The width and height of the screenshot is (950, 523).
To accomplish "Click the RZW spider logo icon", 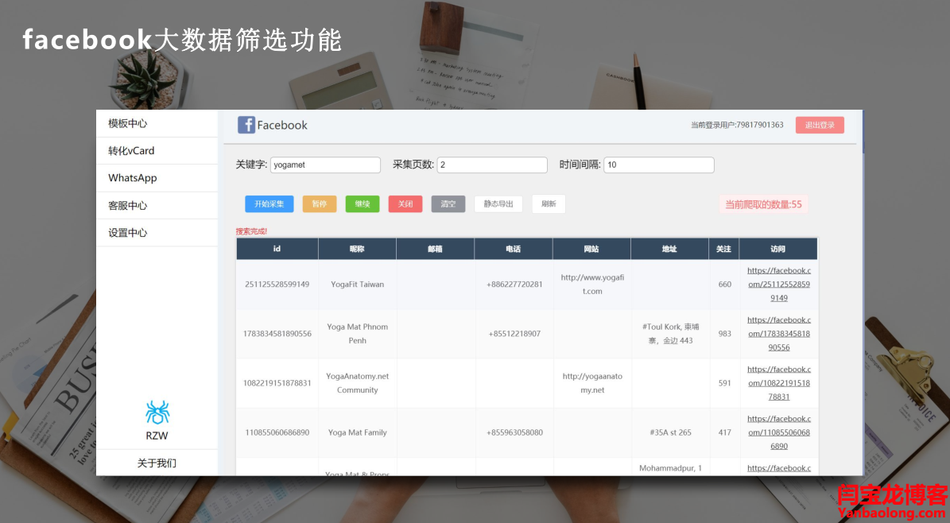I will [x=157, y=412].
